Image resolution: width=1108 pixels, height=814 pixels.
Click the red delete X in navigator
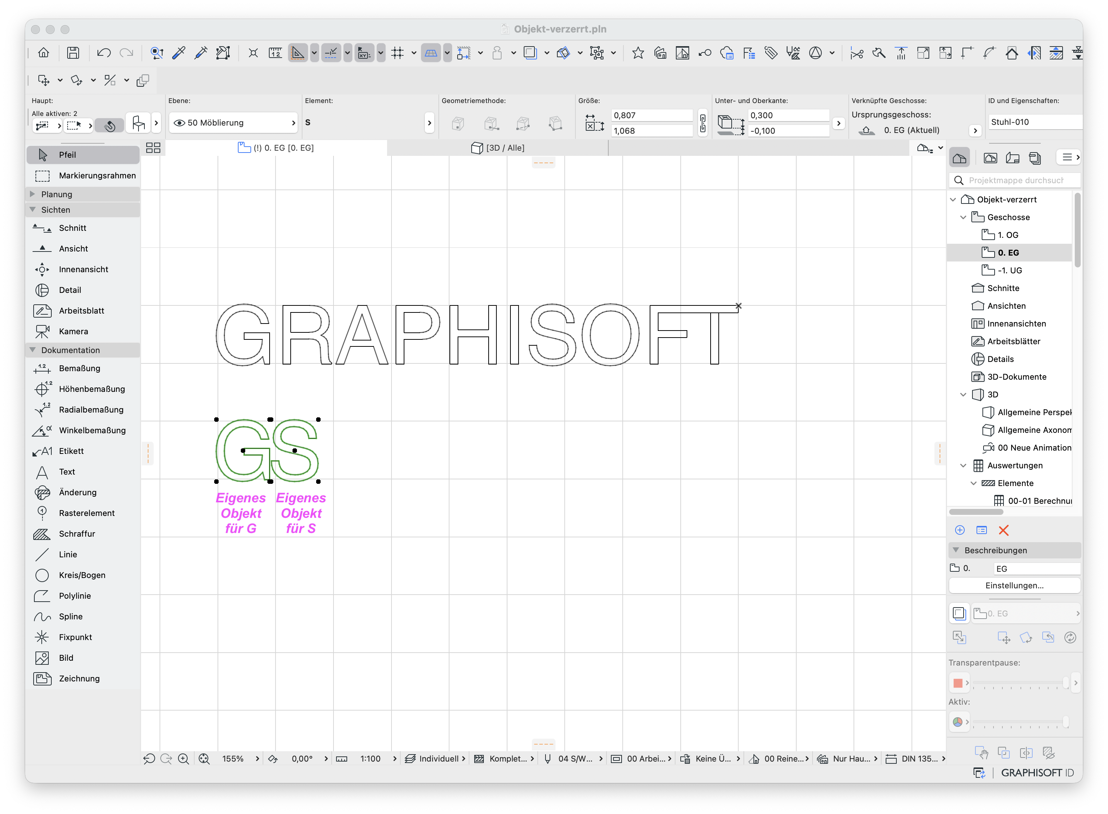pos(1003,531)
